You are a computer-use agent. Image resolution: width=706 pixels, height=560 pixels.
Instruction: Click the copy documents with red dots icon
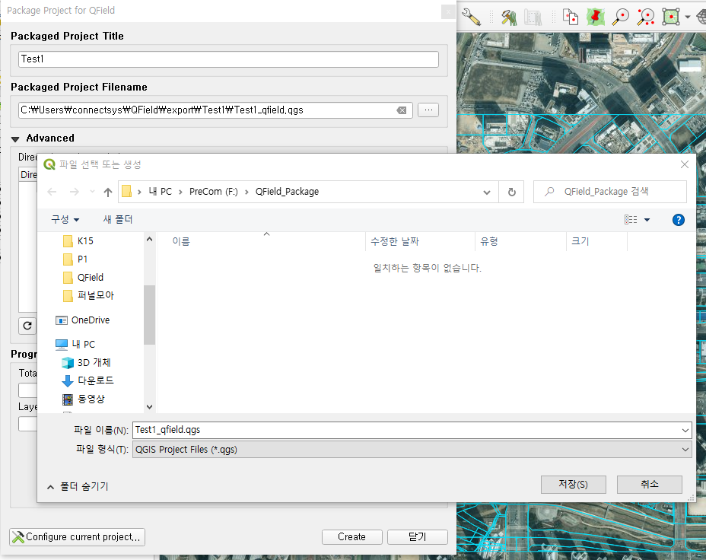point(571,17)
